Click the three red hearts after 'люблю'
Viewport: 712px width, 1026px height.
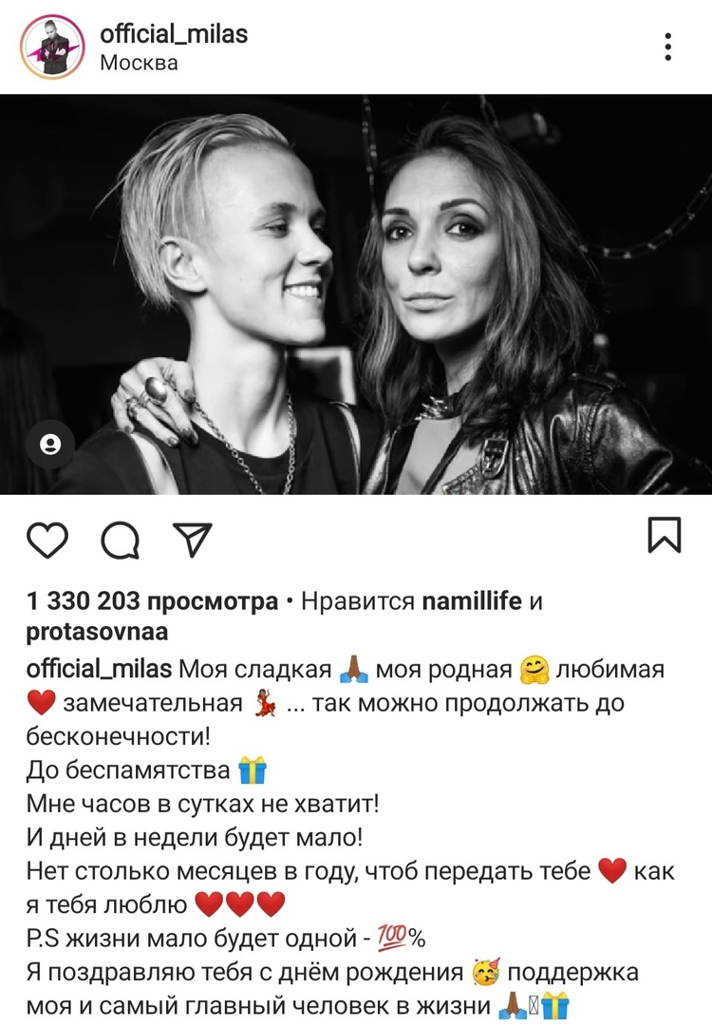[x=240, y=905]
